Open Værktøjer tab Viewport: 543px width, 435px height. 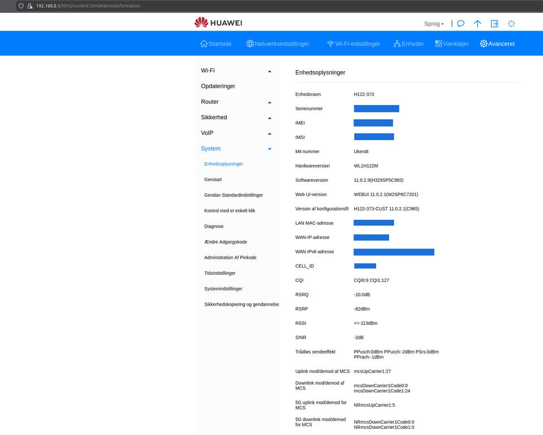(452, 43)
